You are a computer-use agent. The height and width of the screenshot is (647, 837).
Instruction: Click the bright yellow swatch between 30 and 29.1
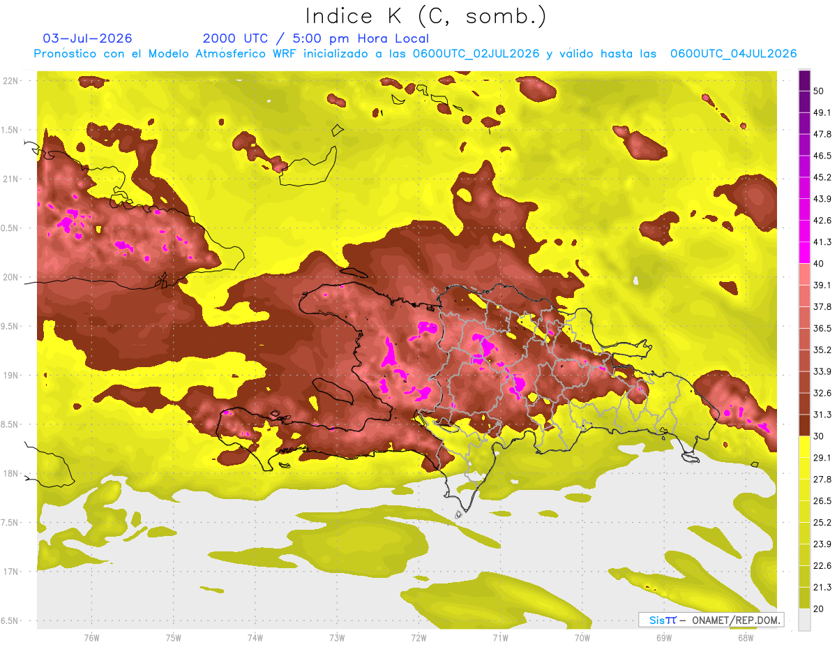(804, 447)
